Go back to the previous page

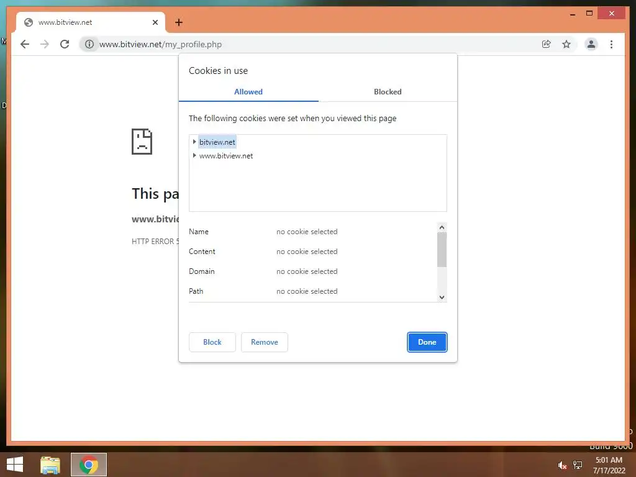pos(25,44)
